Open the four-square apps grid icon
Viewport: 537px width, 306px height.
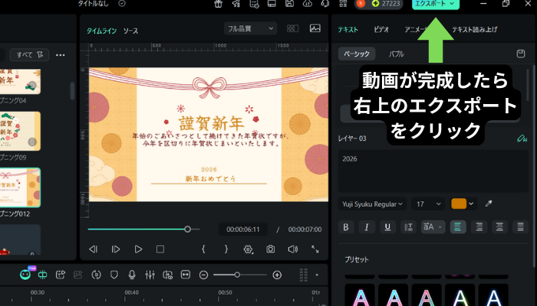click(x=343, y=4)
